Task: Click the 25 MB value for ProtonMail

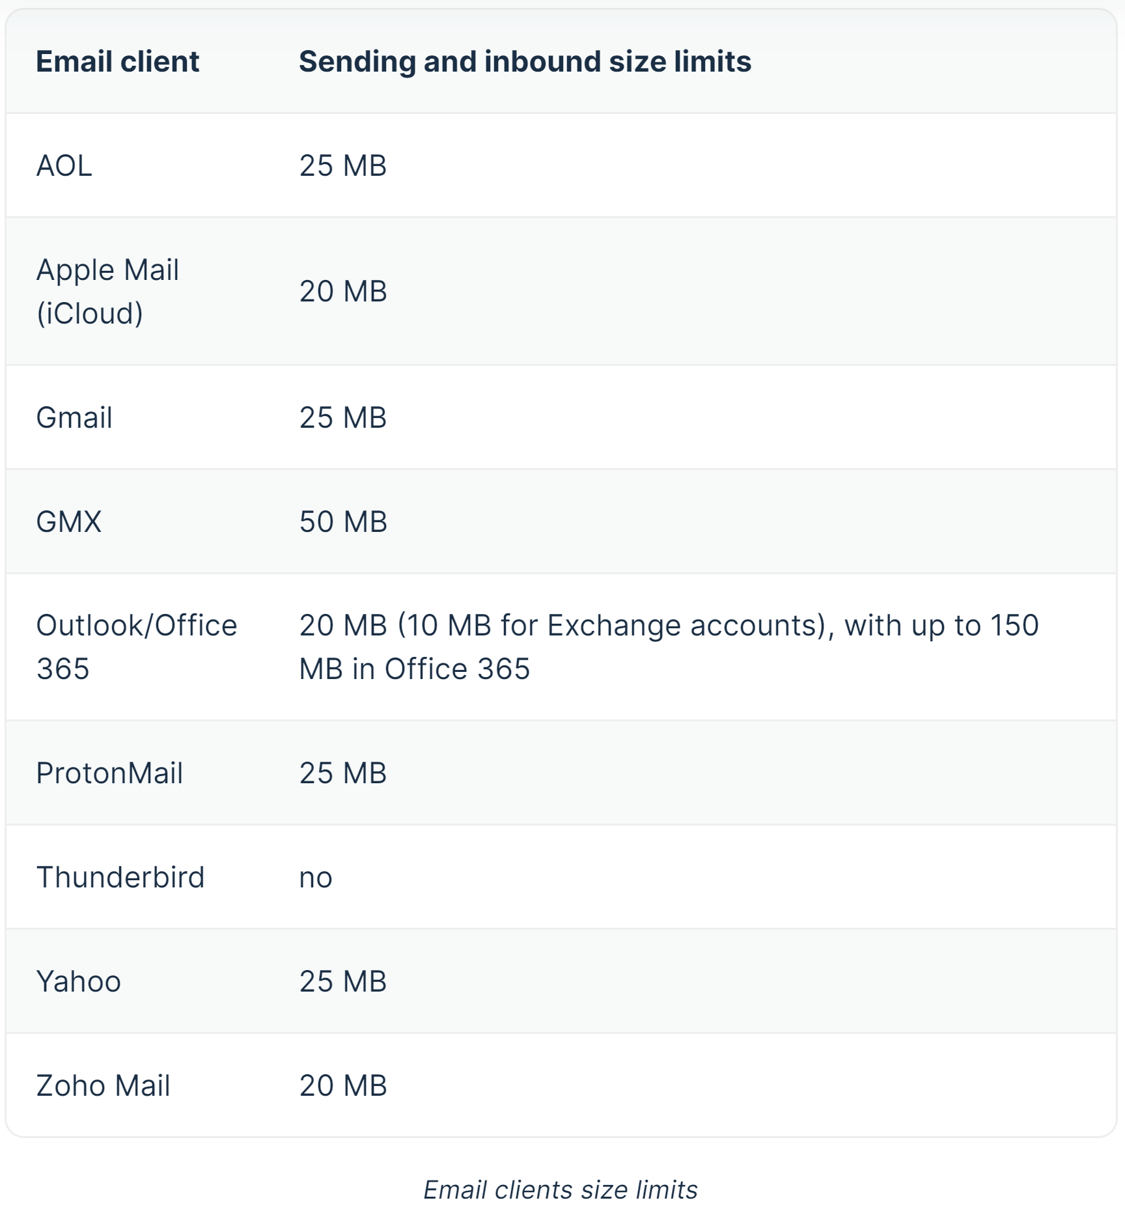Action: (343, 773)
